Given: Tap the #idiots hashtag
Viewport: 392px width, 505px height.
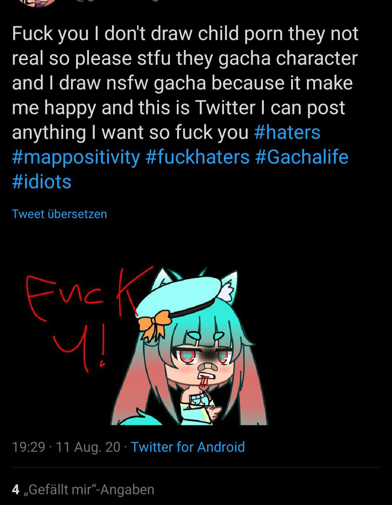Looking at the screenshot, I should (x=41, y=182).
